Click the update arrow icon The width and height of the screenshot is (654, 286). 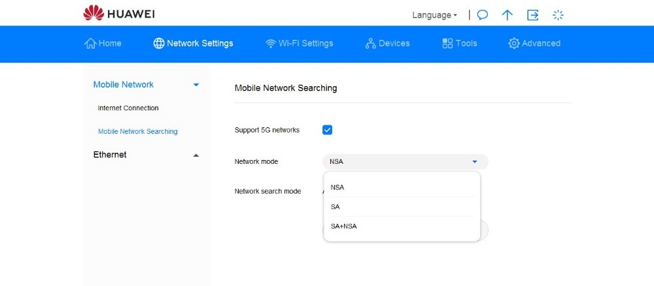[x=508, y=15]
